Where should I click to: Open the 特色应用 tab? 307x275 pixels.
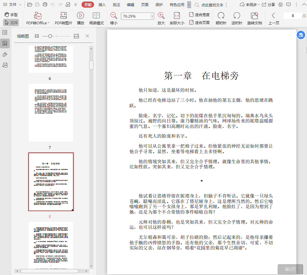tap(177, 5)
